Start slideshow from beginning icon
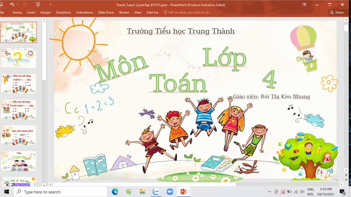The image size is (351, 197). click(38, 5)
